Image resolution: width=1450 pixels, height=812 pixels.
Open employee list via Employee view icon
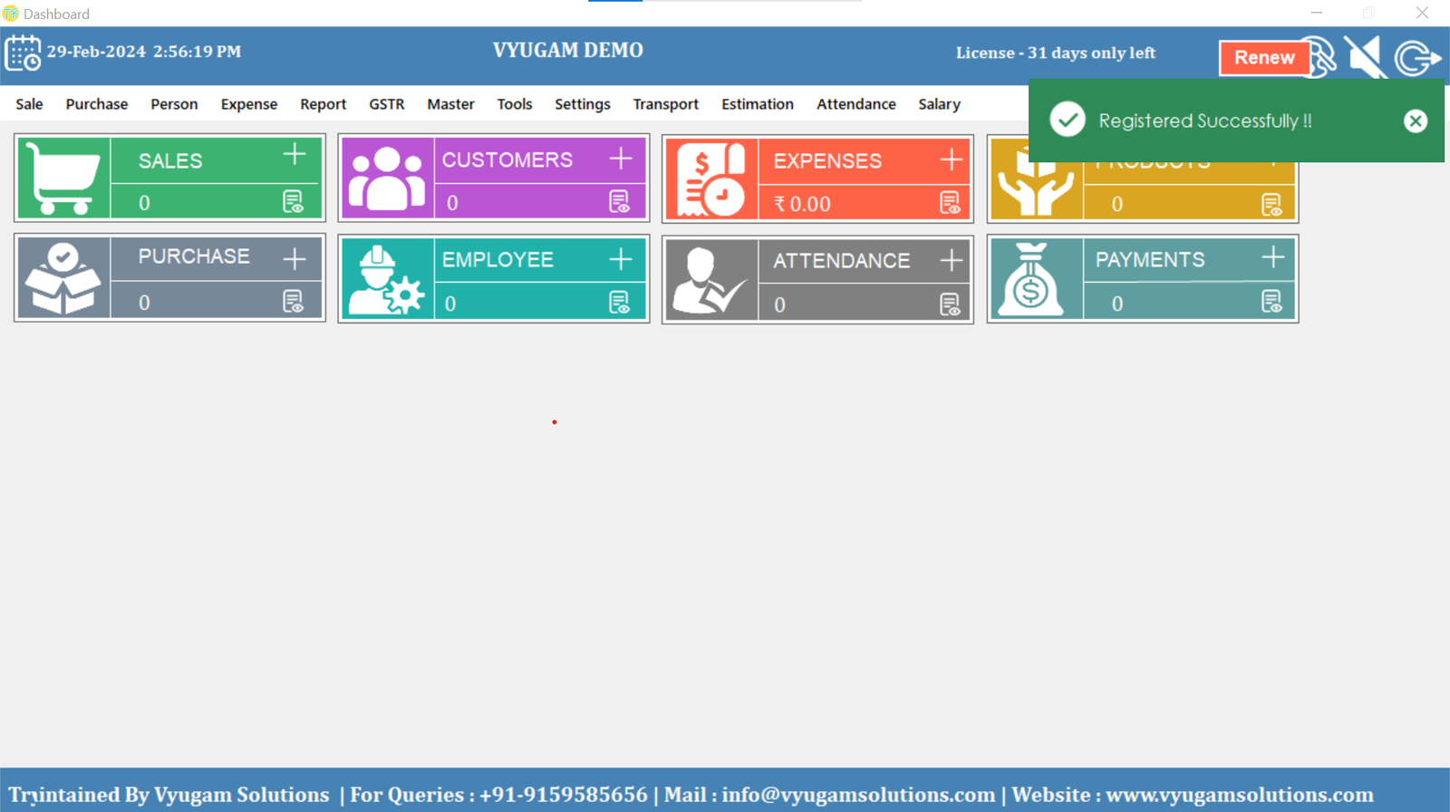619,303
